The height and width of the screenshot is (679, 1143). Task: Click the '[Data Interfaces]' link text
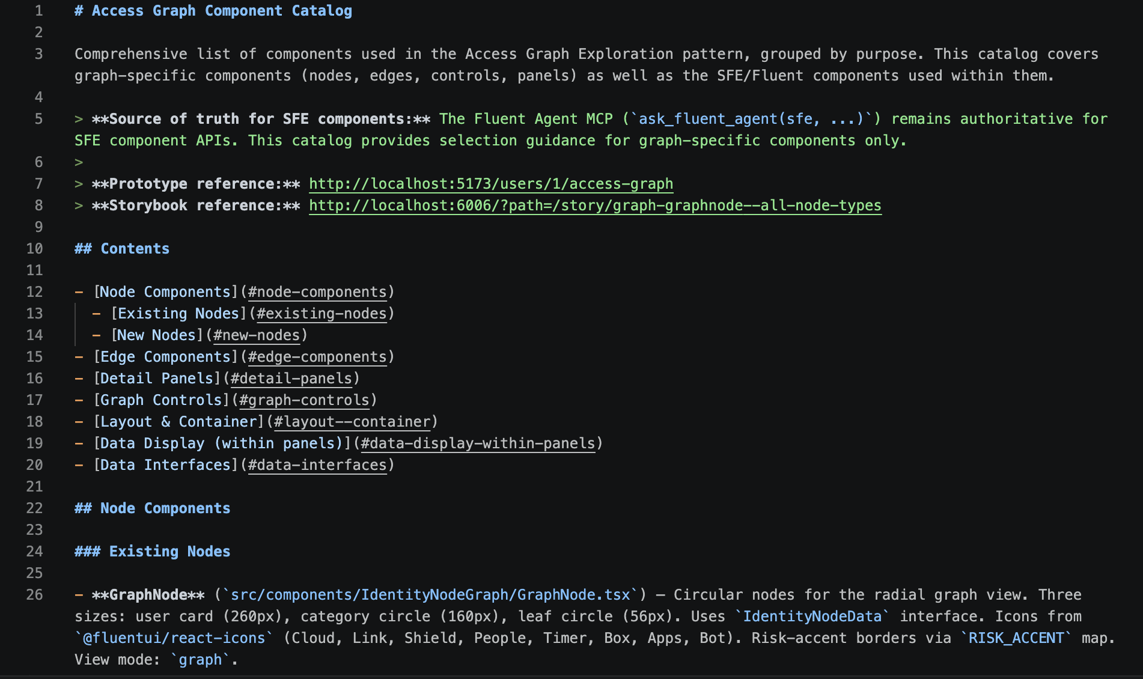click(x=166, y=465)
